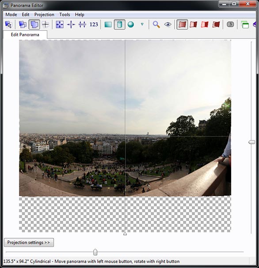Open the Tools menu
Screen dimensions: 259x268
(65, 15)
